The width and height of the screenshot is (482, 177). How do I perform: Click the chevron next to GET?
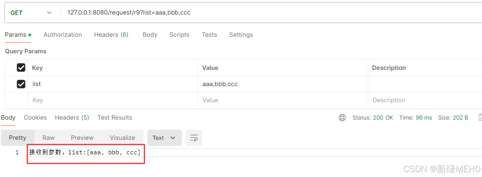(49, 13)
